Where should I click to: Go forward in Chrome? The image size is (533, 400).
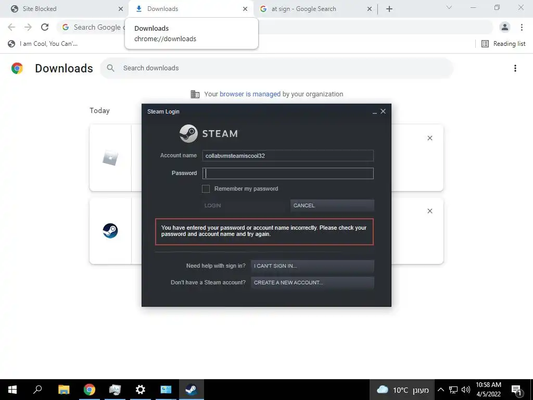[28, 27]
